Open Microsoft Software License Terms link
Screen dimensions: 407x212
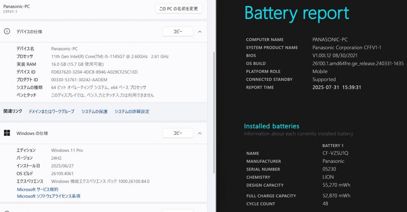point(48,196)
